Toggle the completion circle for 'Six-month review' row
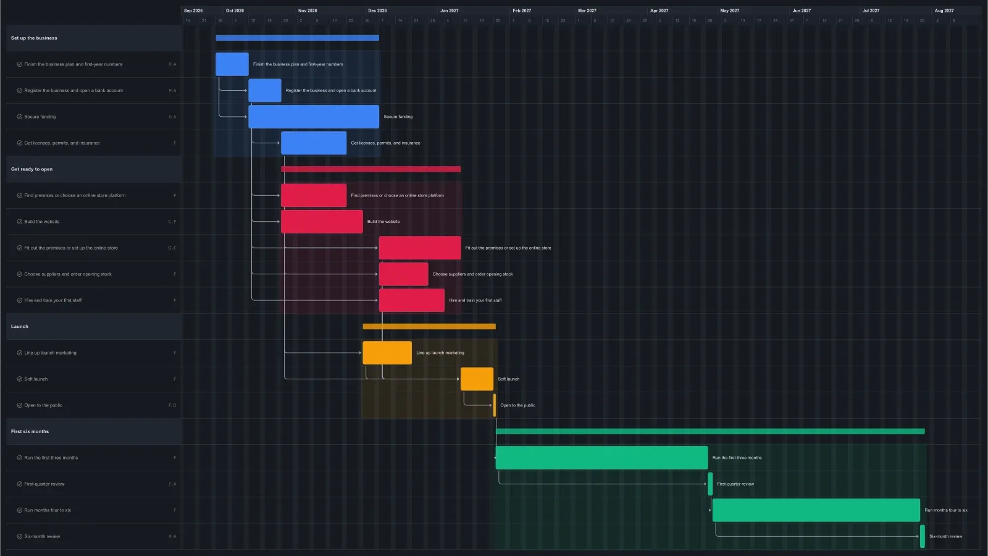This screenshot has height=556, width=988. coord(19,537)
